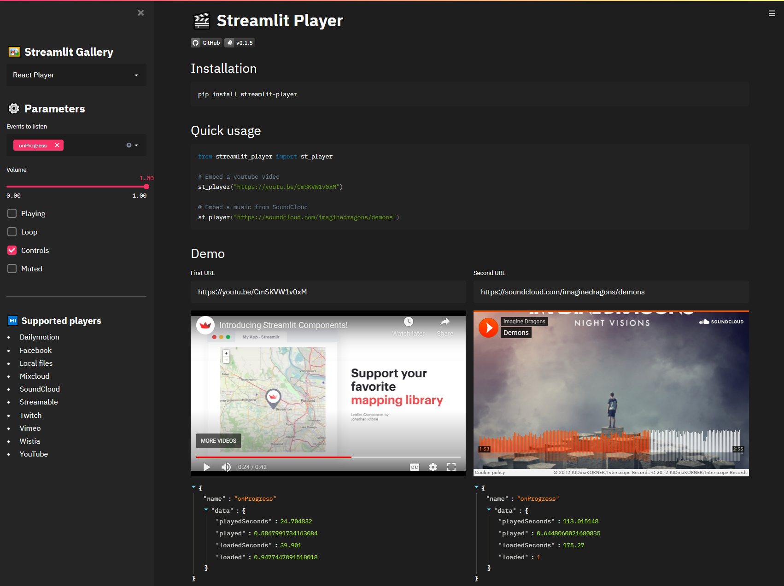Select Streamable in supported players
The width and height of the screenshot is (784, 586).
coord(39,402)
